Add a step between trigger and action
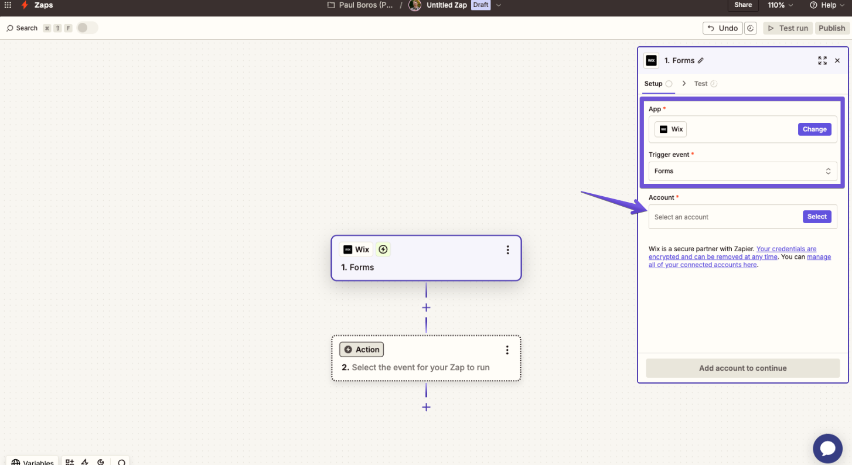Viewport: 852px width, 465px height. (x=426, y=307)
